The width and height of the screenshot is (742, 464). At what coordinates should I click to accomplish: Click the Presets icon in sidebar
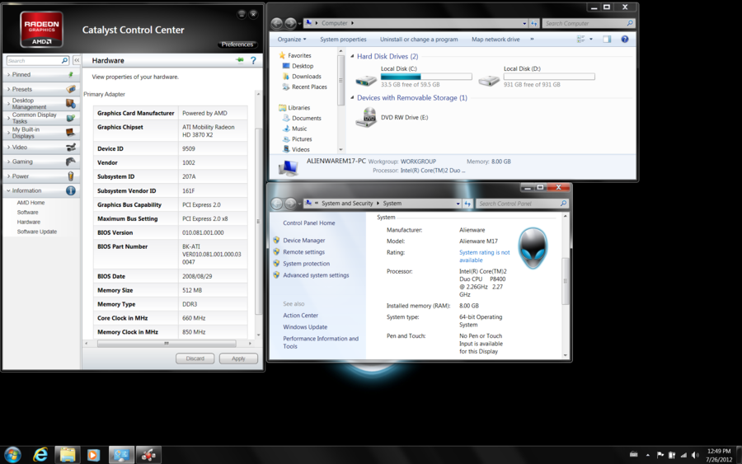71,88
